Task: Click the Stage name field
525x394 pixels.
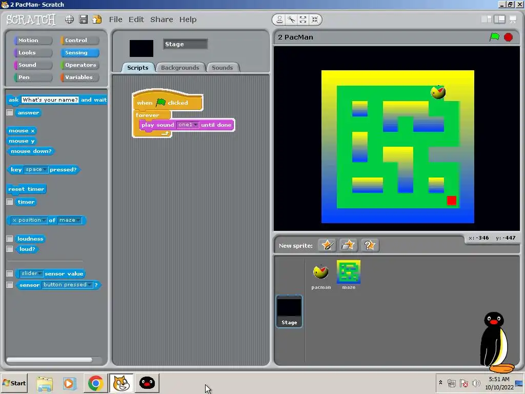Action: [186, 44]
